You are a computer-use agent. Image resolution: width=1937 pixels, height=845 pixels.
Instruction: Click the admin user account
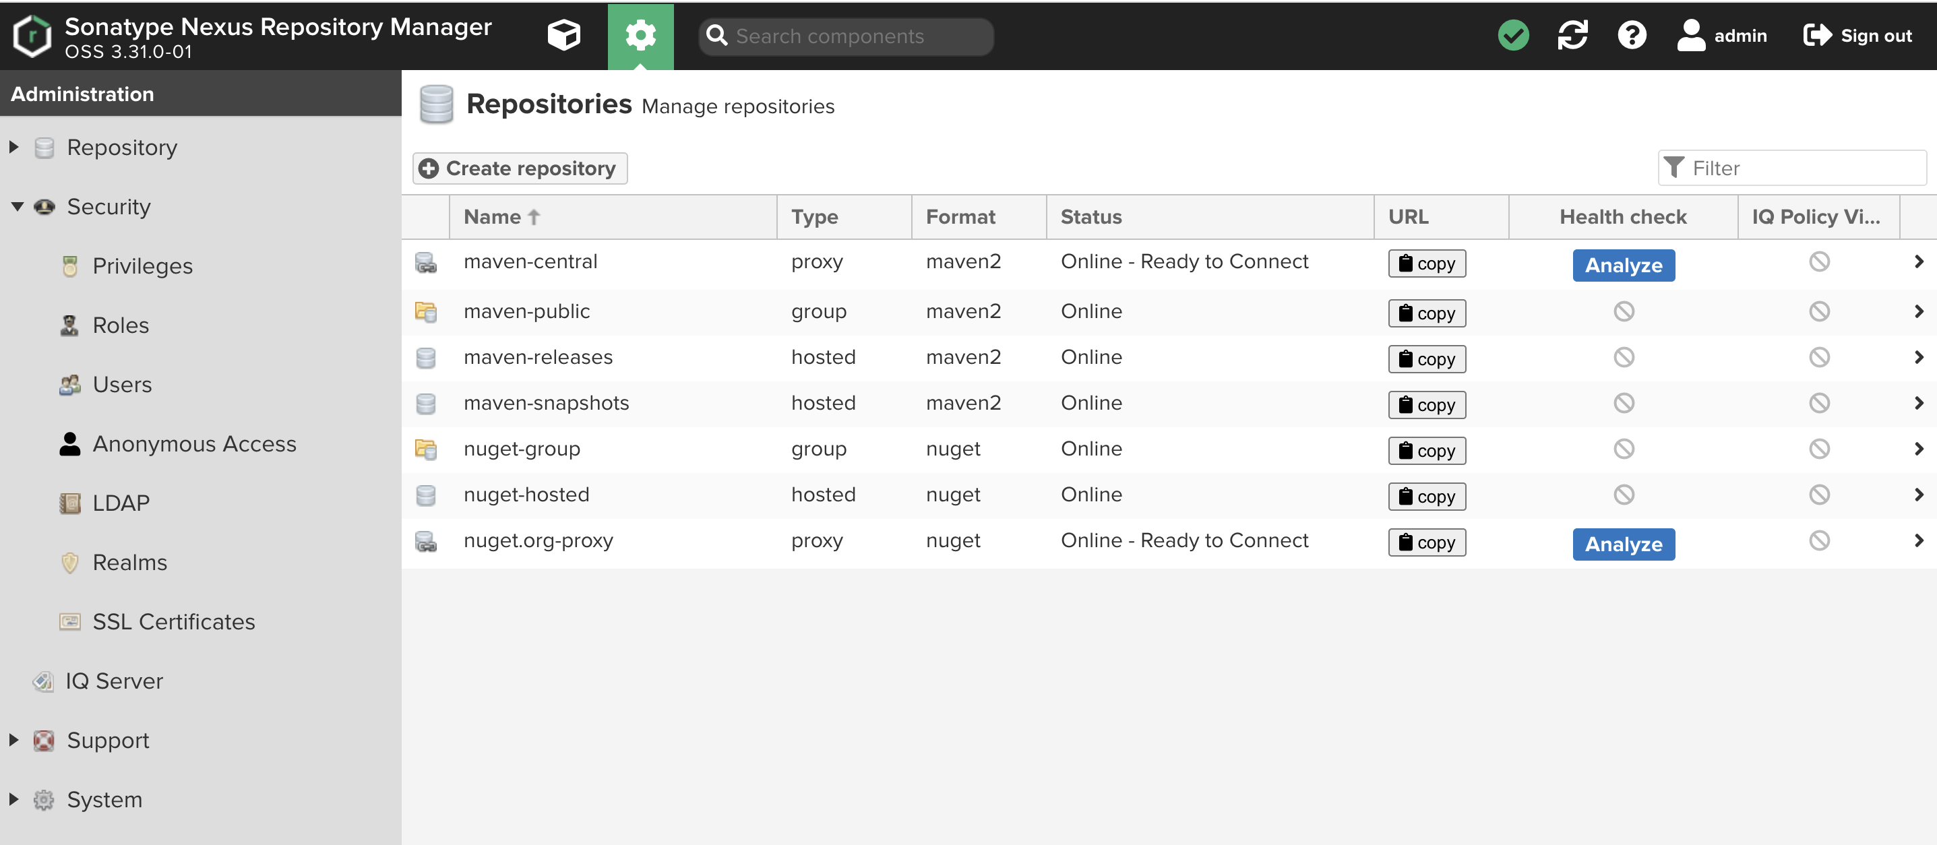point(1721,35)
